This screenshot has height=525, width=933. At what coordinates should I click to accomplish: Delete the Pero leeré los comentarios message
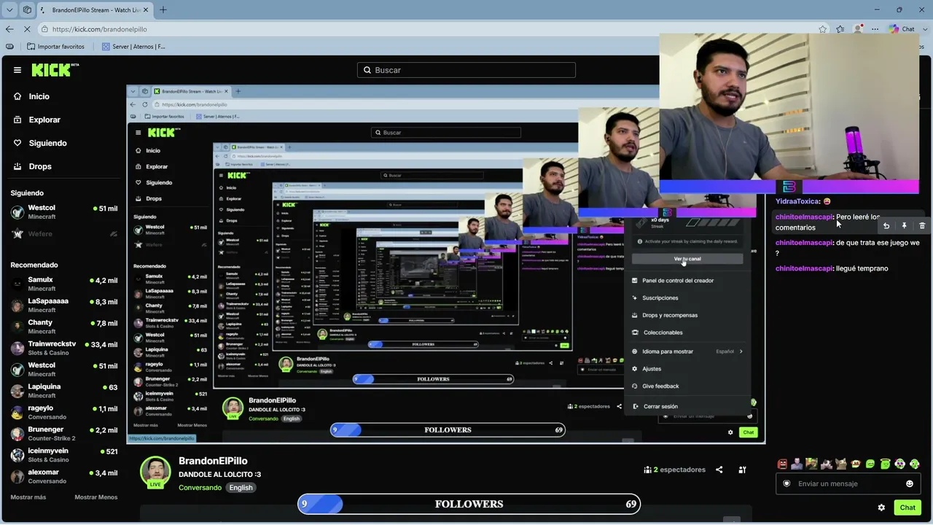pyautogui.click(x=922, y=226)
